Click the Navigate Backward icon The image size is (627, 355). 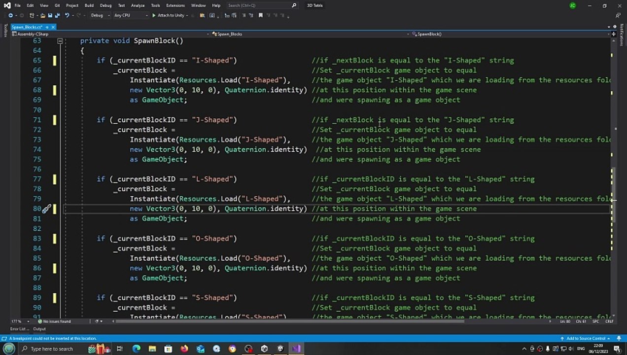[10, 15]
